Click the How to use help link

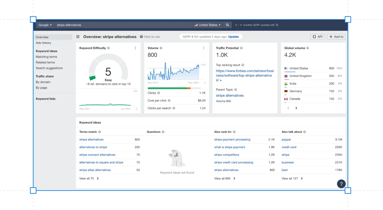150,37
